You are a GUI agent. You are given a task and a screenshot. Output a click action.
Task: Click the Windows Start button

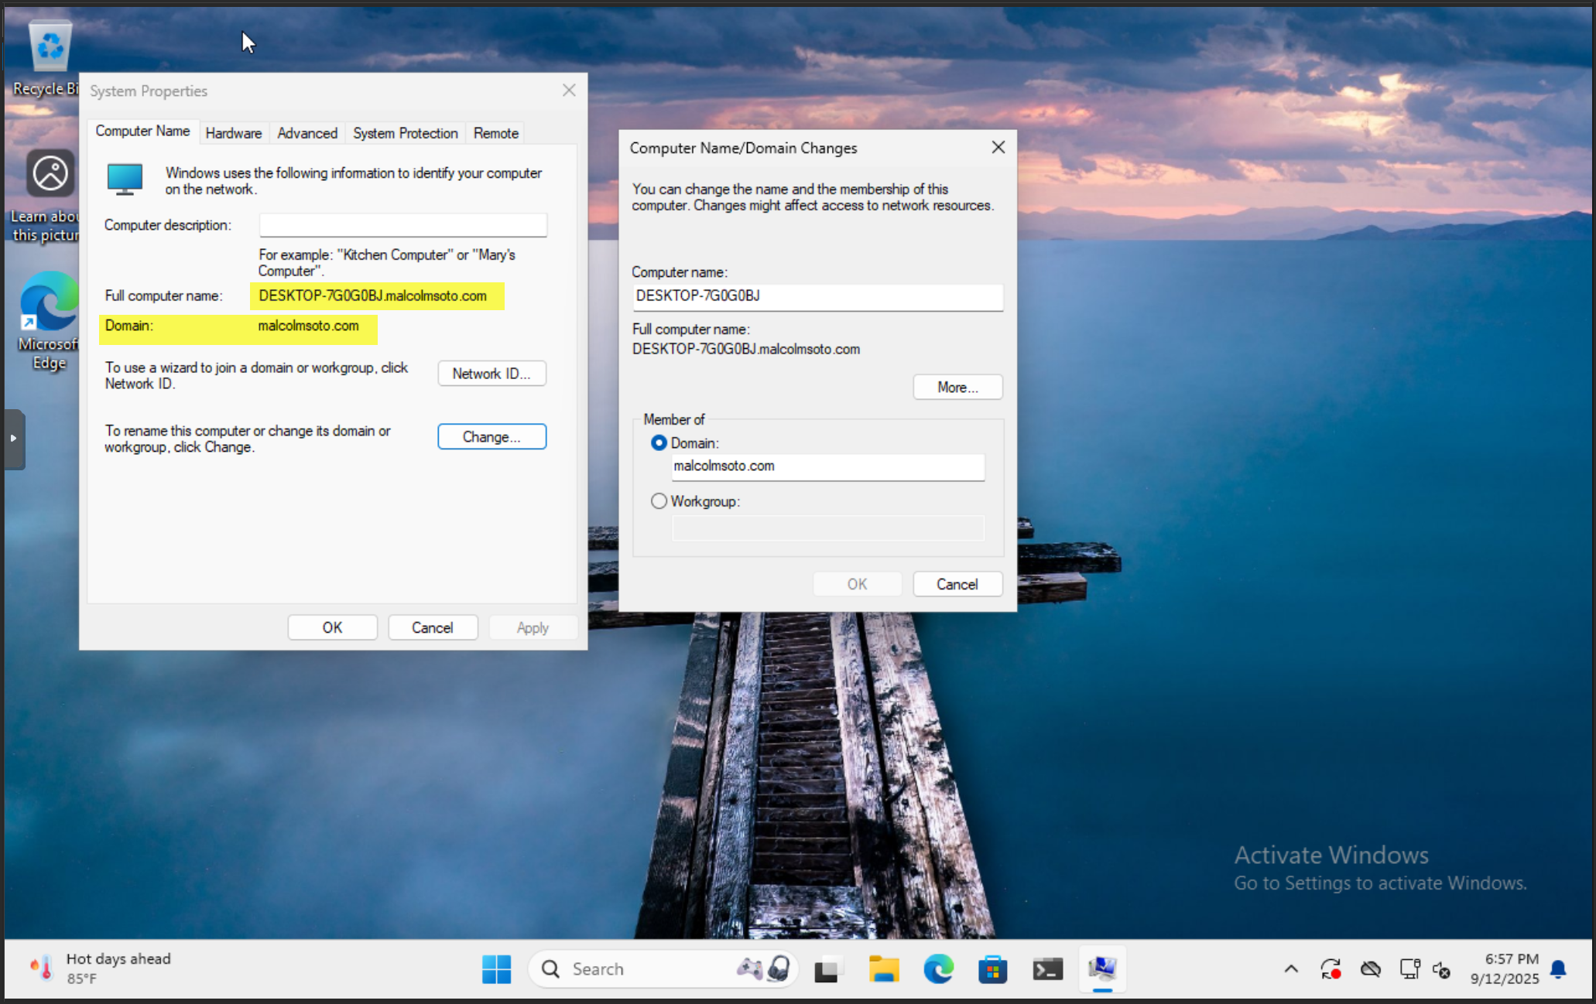496,968
